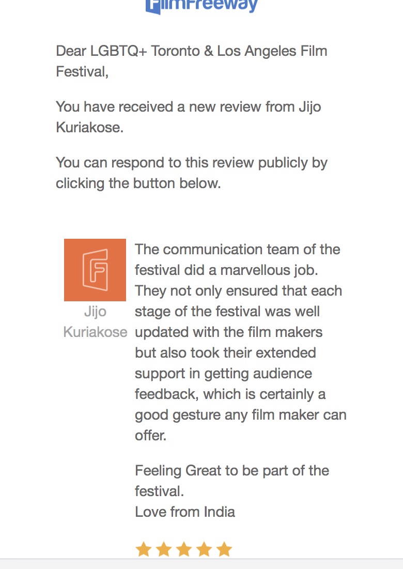
Task: Click the orange reviewer avatar icon
Action: point(95,270)
